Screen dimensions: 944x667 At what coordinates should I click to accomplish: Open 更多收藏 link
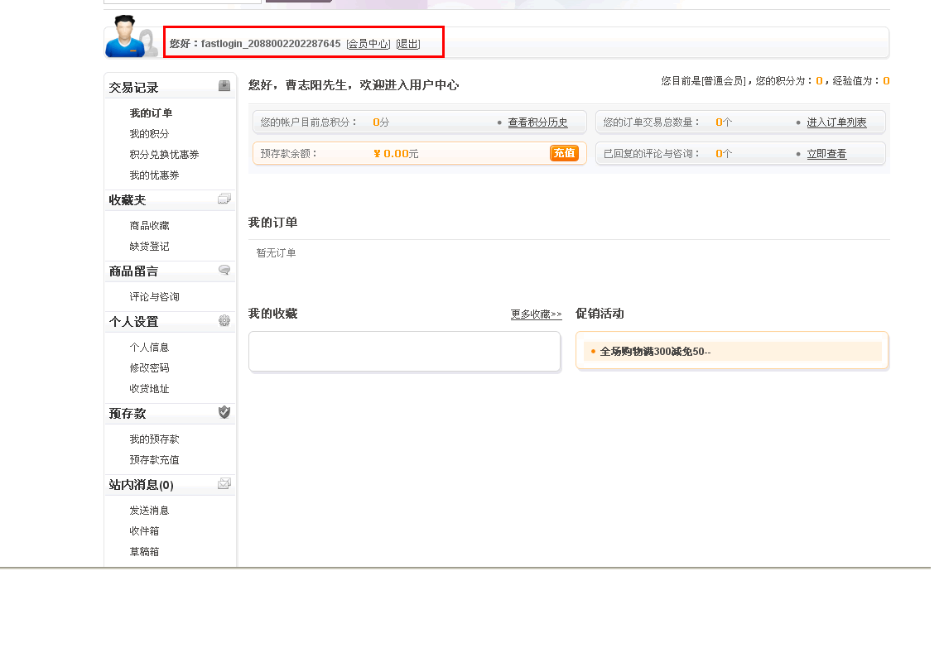(536, 314)
